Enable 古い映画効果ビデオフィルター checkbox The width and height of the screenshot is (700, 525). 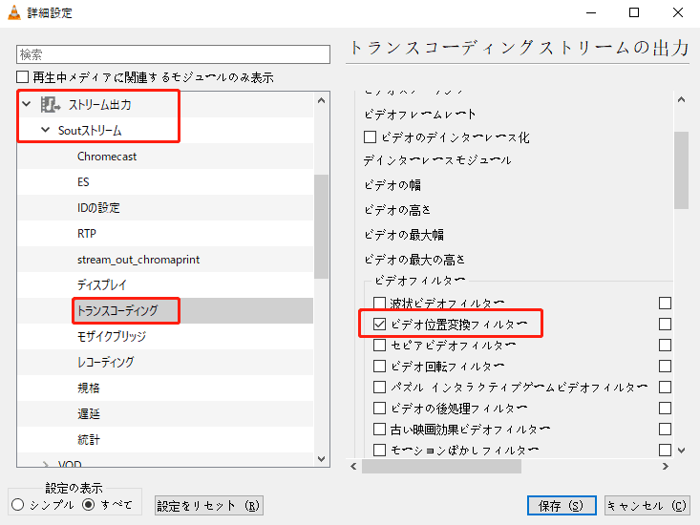(379, 430)
